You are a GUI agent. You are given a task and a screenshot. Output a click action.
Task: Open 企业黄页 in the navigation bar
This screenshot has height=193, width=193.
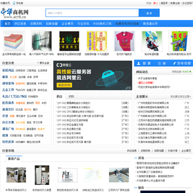(68, 24)
